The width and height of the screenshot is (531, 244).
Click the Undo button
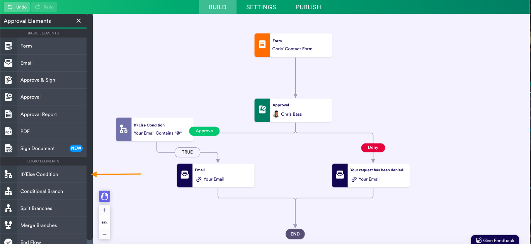(17, 7)
